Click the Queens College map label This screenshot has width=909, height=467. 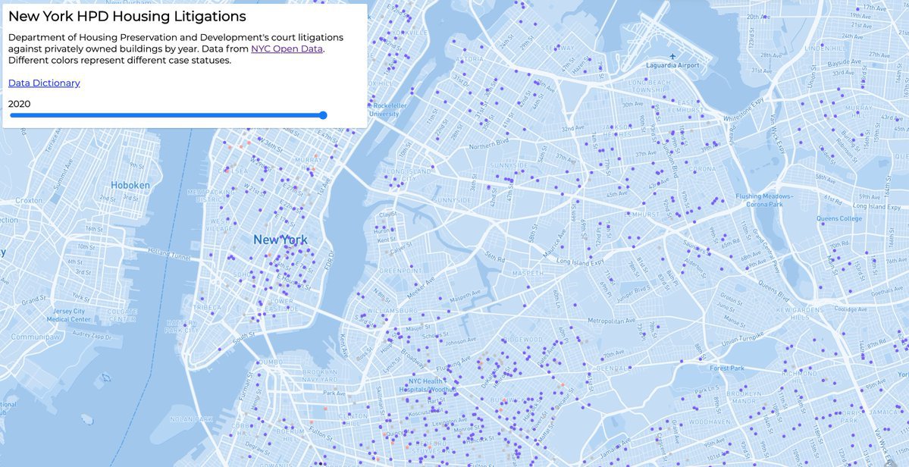(839, 218)
